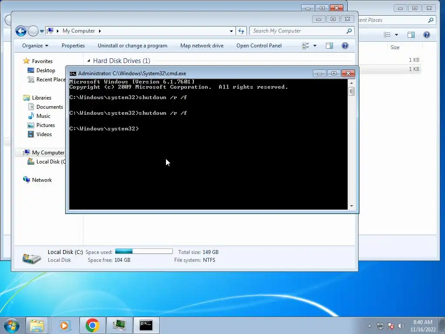The width and height of the screenshot is (445, 334).
Task: Select Favorites in navigation pane
Action: pyautogui.click(x=38, y=61)
